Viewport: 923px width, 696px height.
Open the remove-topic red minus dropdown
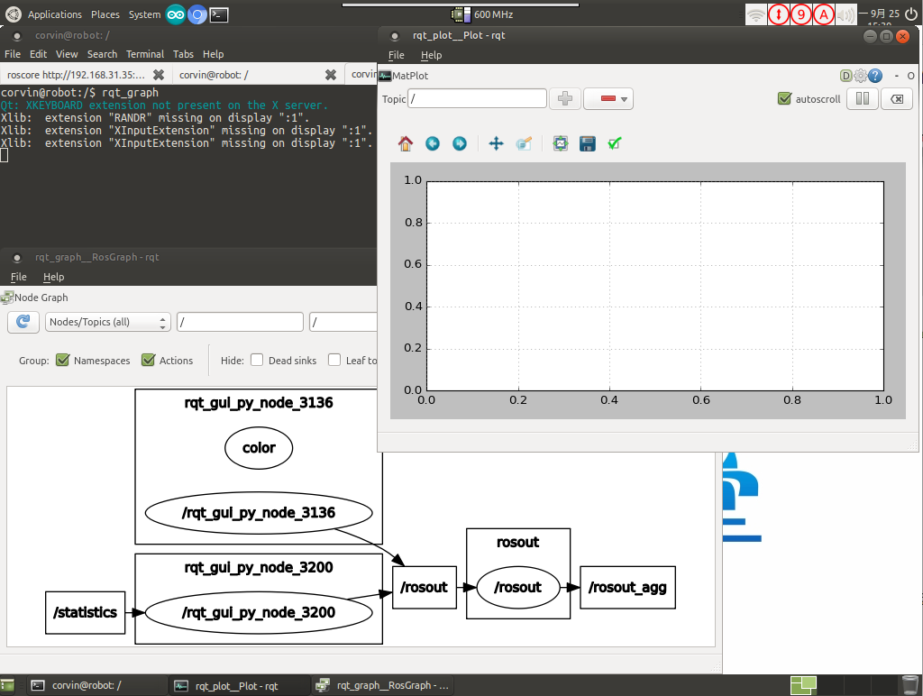[608, 99]
